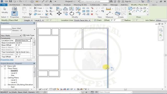Image resolution: width=167 pixels, height=94 pixels.
Task: Click the Base Offset value field
Action: pos(23,45)
